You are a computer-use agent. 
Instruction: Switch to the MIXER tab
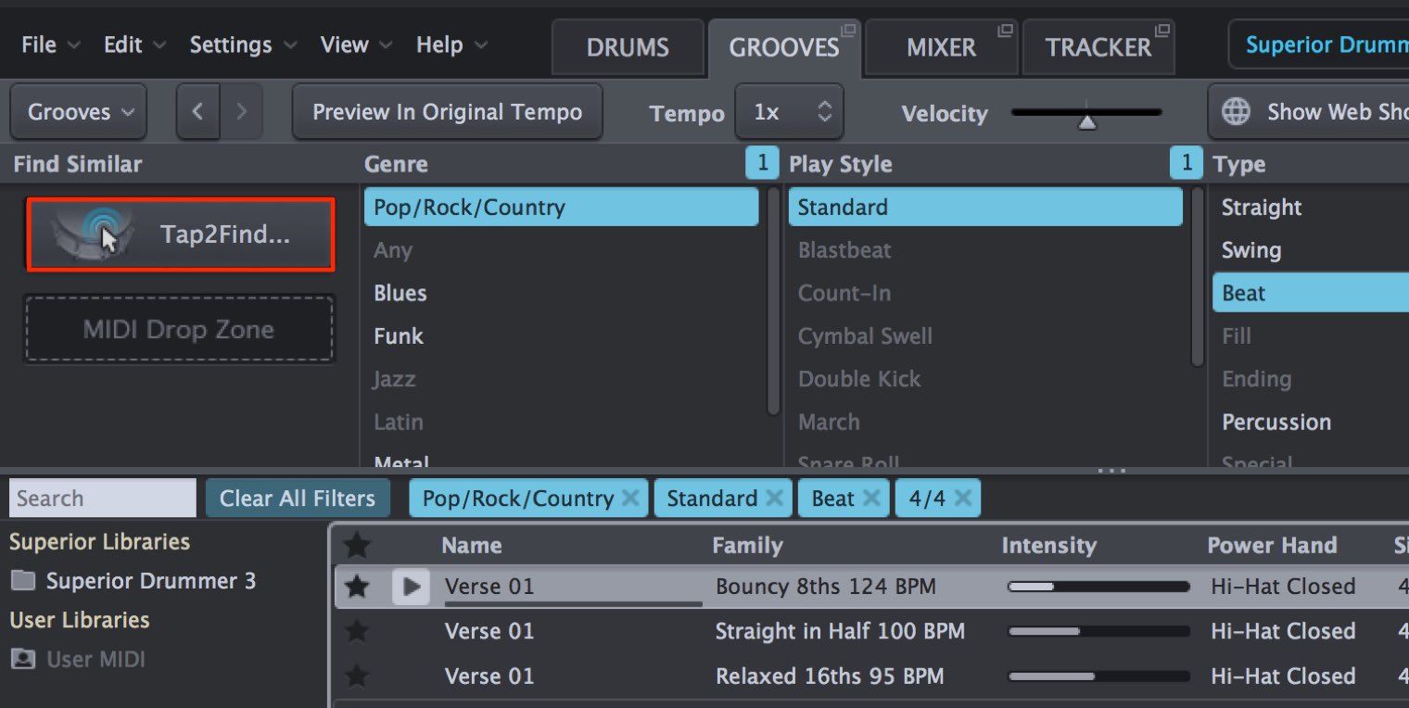(941, 47)
